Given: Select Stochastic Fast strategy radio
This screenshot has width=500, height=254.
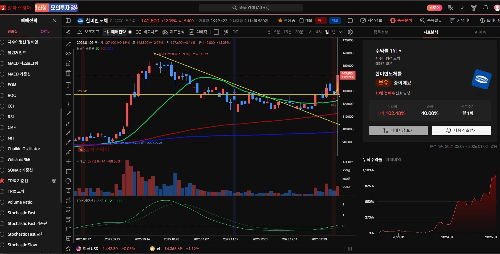Looking at the screenshot, I should (2, 213).
